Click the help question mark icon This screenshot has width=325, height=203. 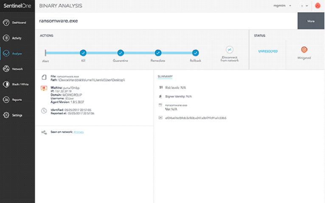302,6
